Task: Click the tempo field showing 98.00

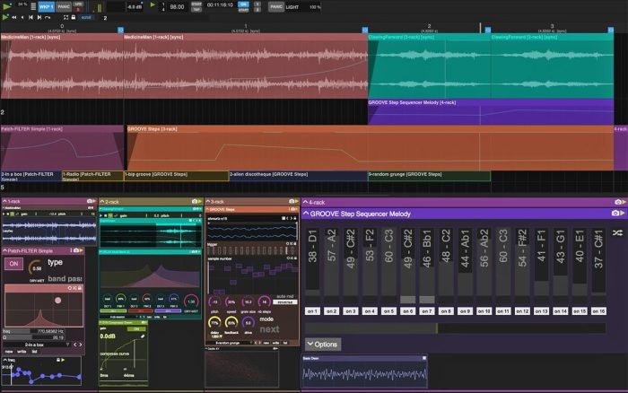Action: [177, 7]
